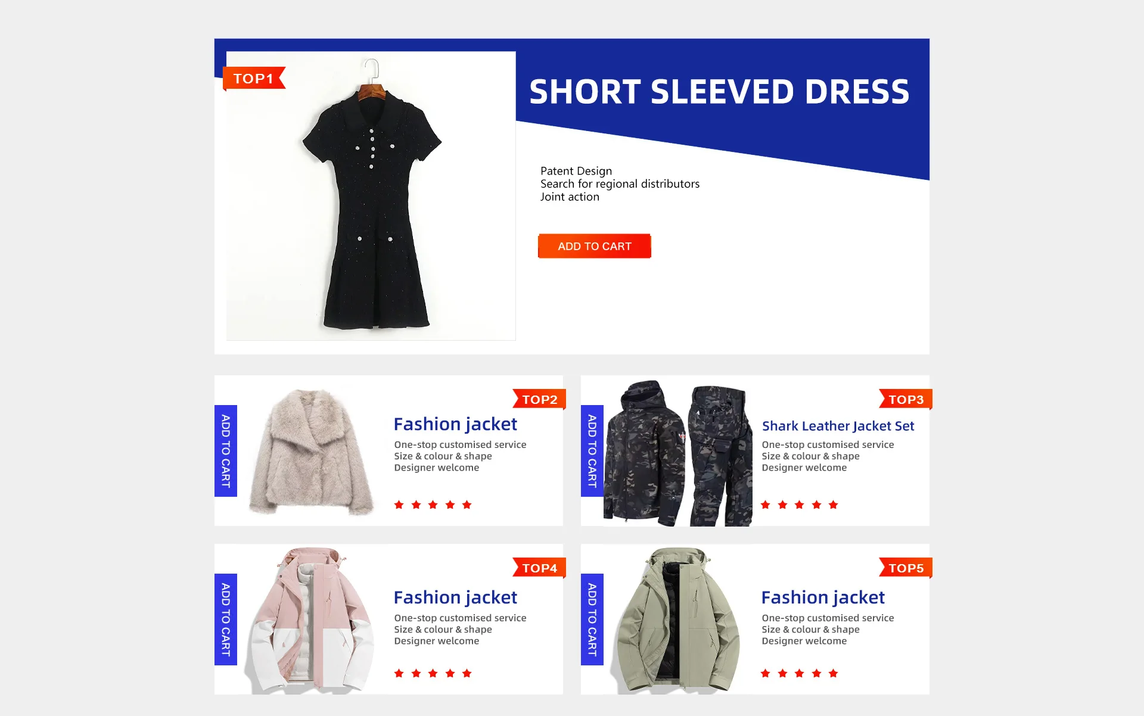
Task: Click the first star under Shark Leather Jacket Set
Action: coord(766,505)
